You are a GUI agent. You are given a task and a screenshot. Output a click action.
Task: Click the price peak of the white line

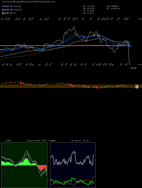click(74, 27)
